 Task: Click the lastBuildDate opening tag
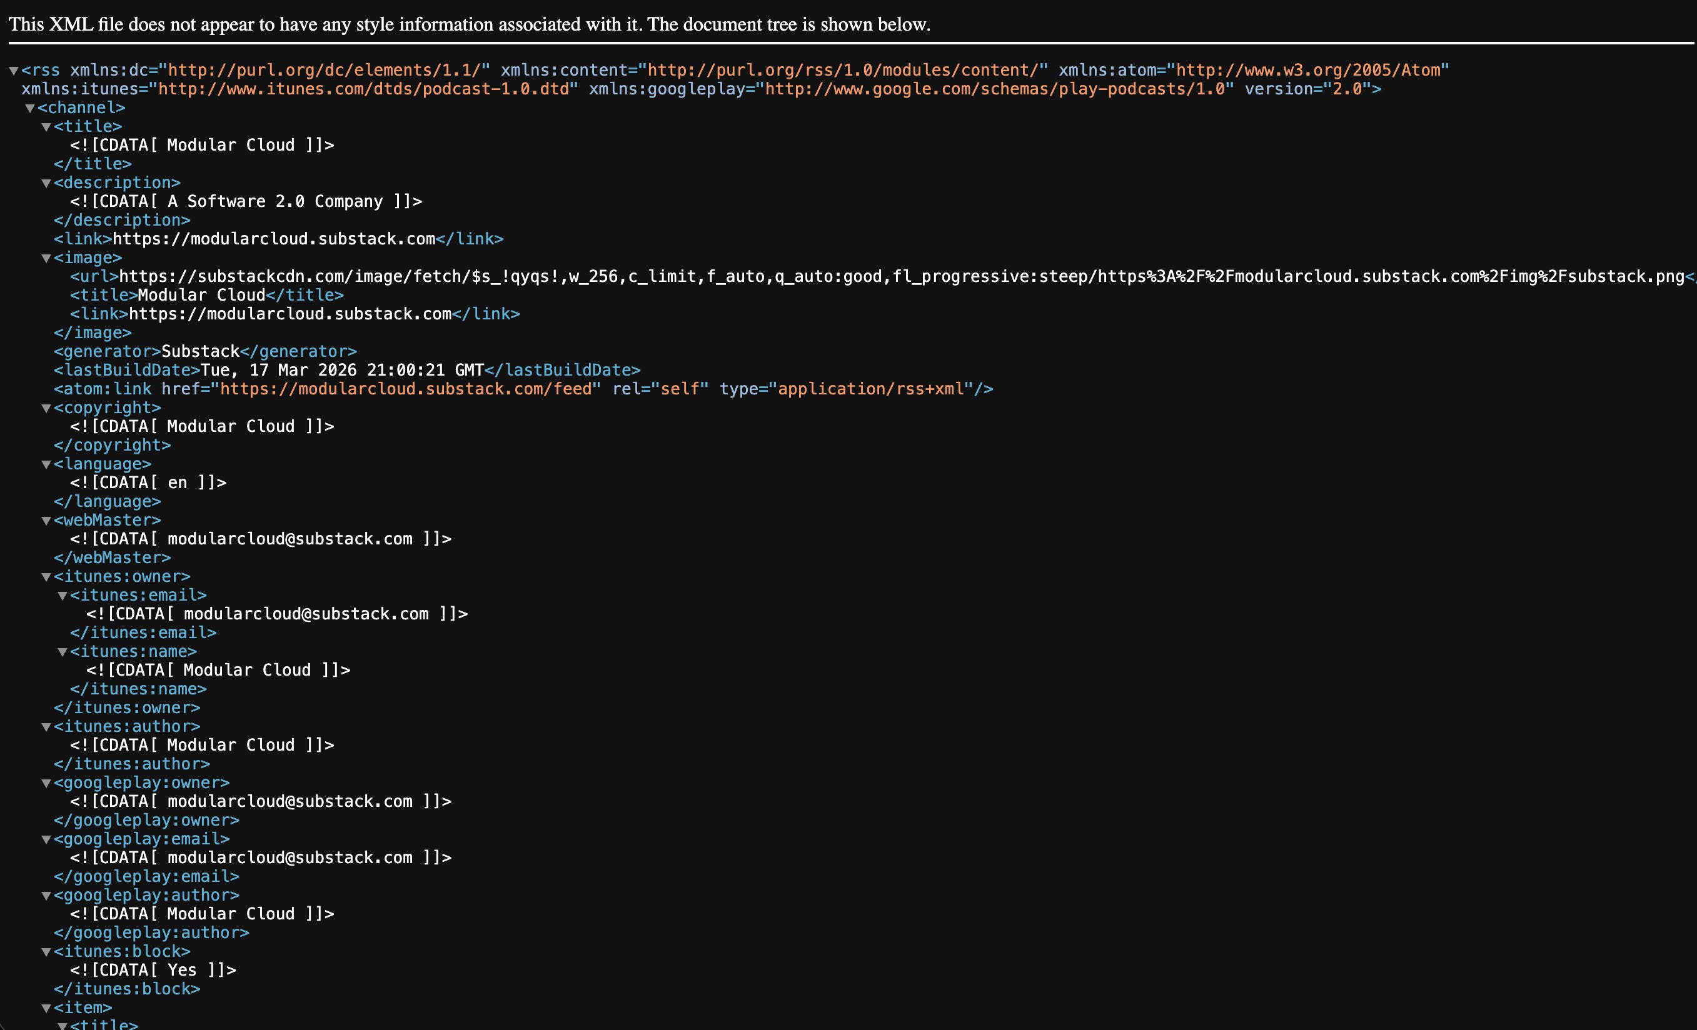(127, 371)
